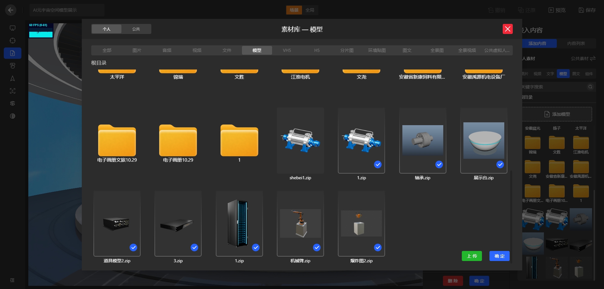Toggle selection on 爆炸图2.zip
Screen dimensions: 604x289
(x=377, y=247)
